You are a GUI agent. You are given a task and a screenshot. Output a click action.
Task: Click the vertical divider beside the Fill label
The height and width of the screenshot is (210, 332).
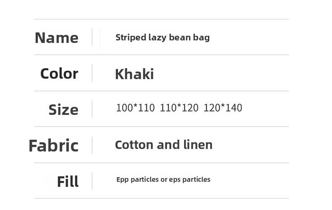click(92, 181)
